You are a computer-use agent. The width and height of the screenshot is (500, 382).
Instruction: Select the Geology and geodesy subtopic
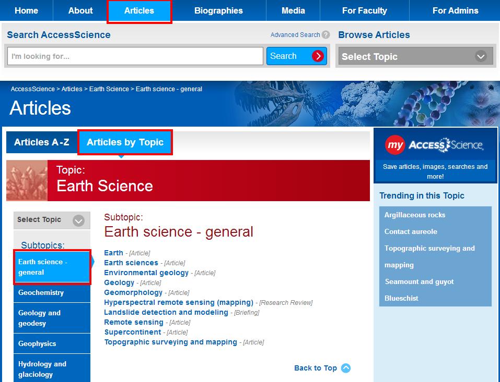(x=52, y=318)
